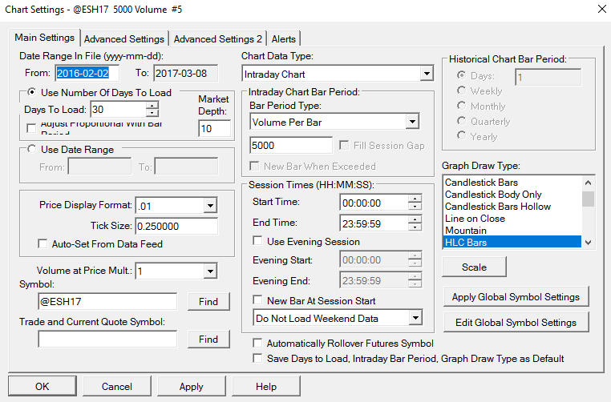Decrease Days To Load with down arrow

[x=152, y=113]
